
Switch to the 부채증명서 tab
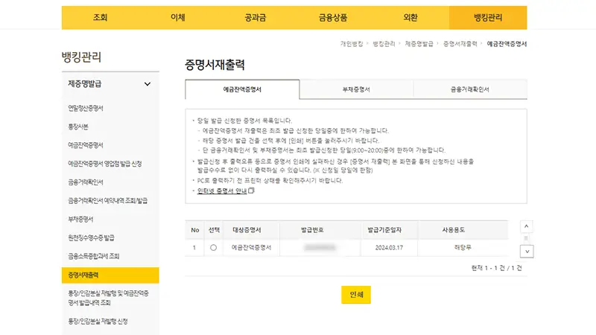click(356, 89)
